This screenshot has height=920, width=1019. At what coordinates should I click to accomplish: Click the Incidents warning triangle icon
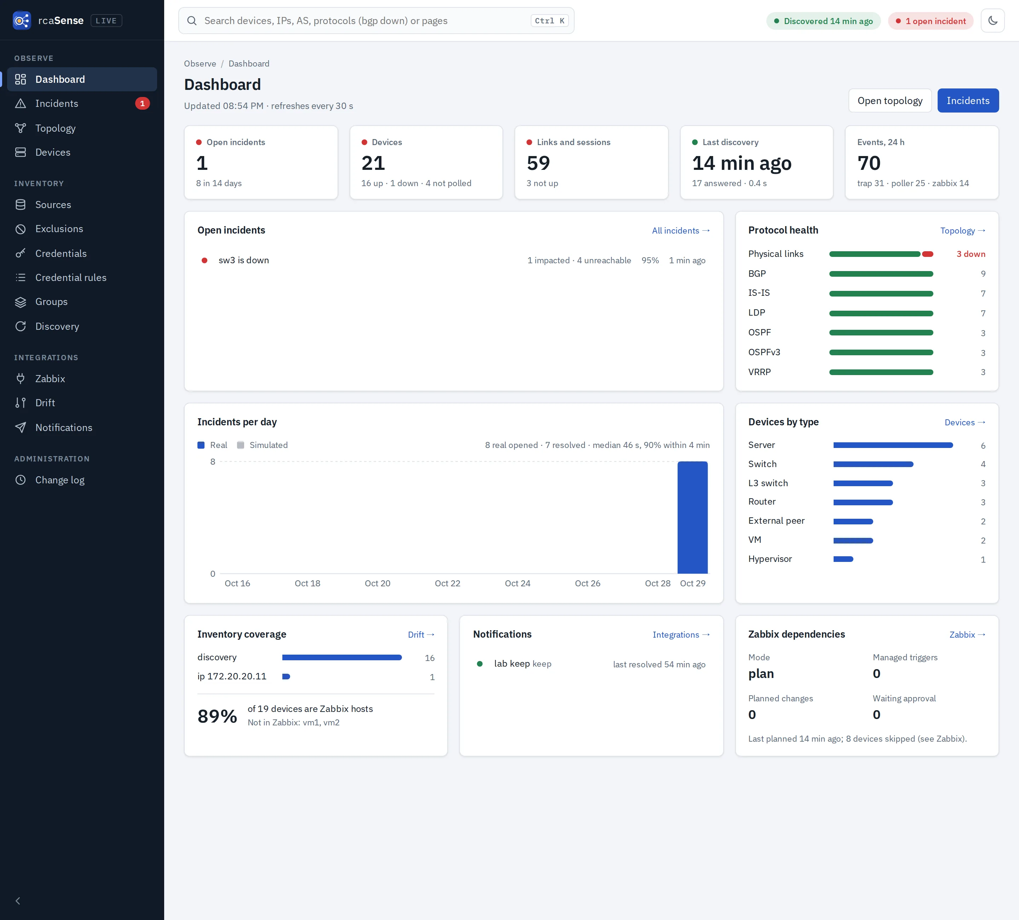(x=20, y=104)
